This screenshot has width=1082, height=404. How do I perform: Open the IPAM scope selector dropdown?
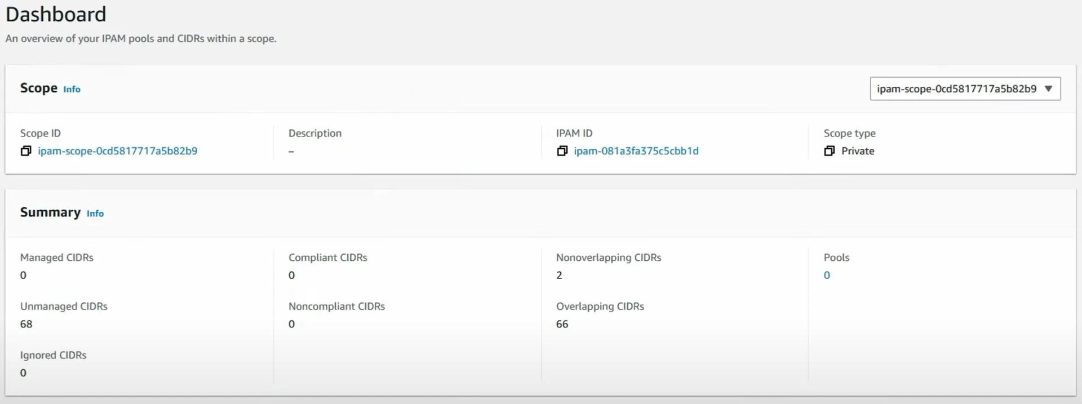[965, 89]
